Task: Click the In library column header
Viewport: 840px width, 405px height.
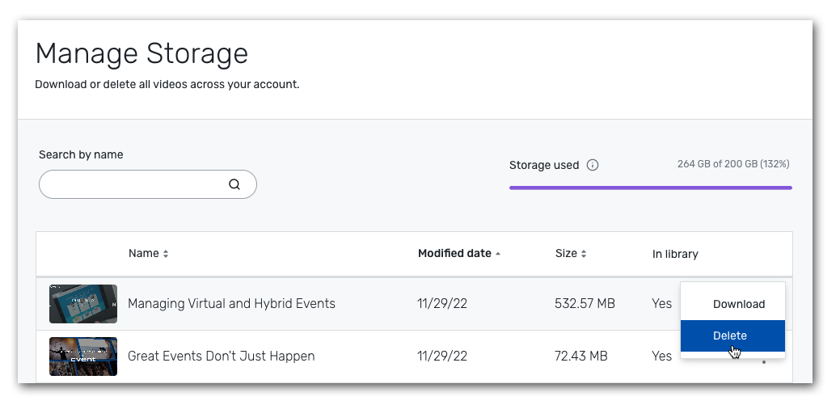Action: pyautogui.click(x=675, y=254)
